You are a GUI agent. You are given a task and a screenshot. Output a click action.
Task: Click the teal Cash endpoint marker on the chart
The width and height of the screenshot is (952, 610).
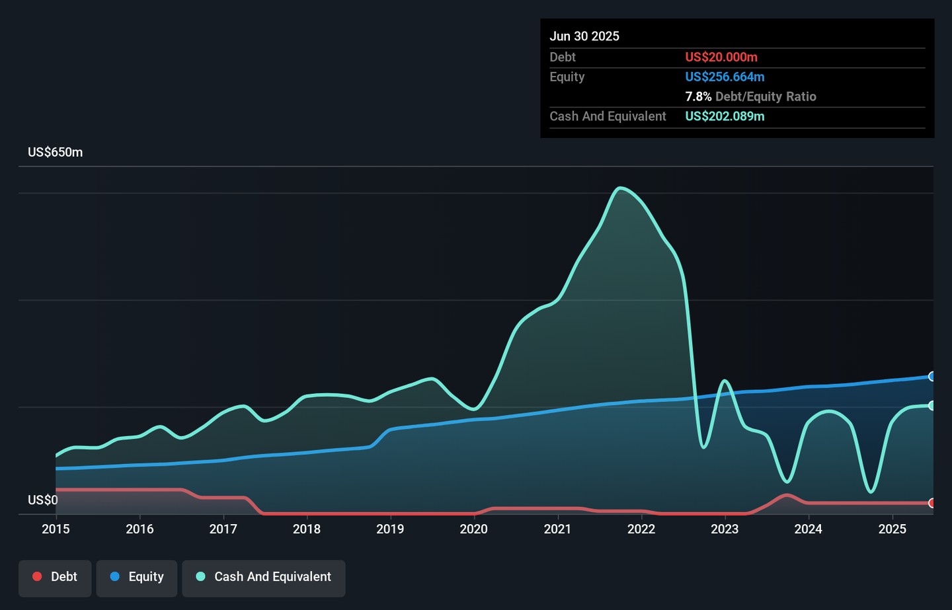[932, 406]
